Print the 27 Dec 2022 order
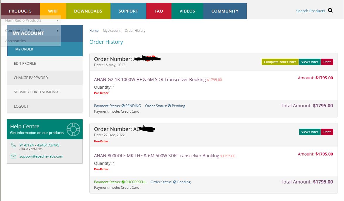Viewport: 344px width, 201px height. coord(327,132)
